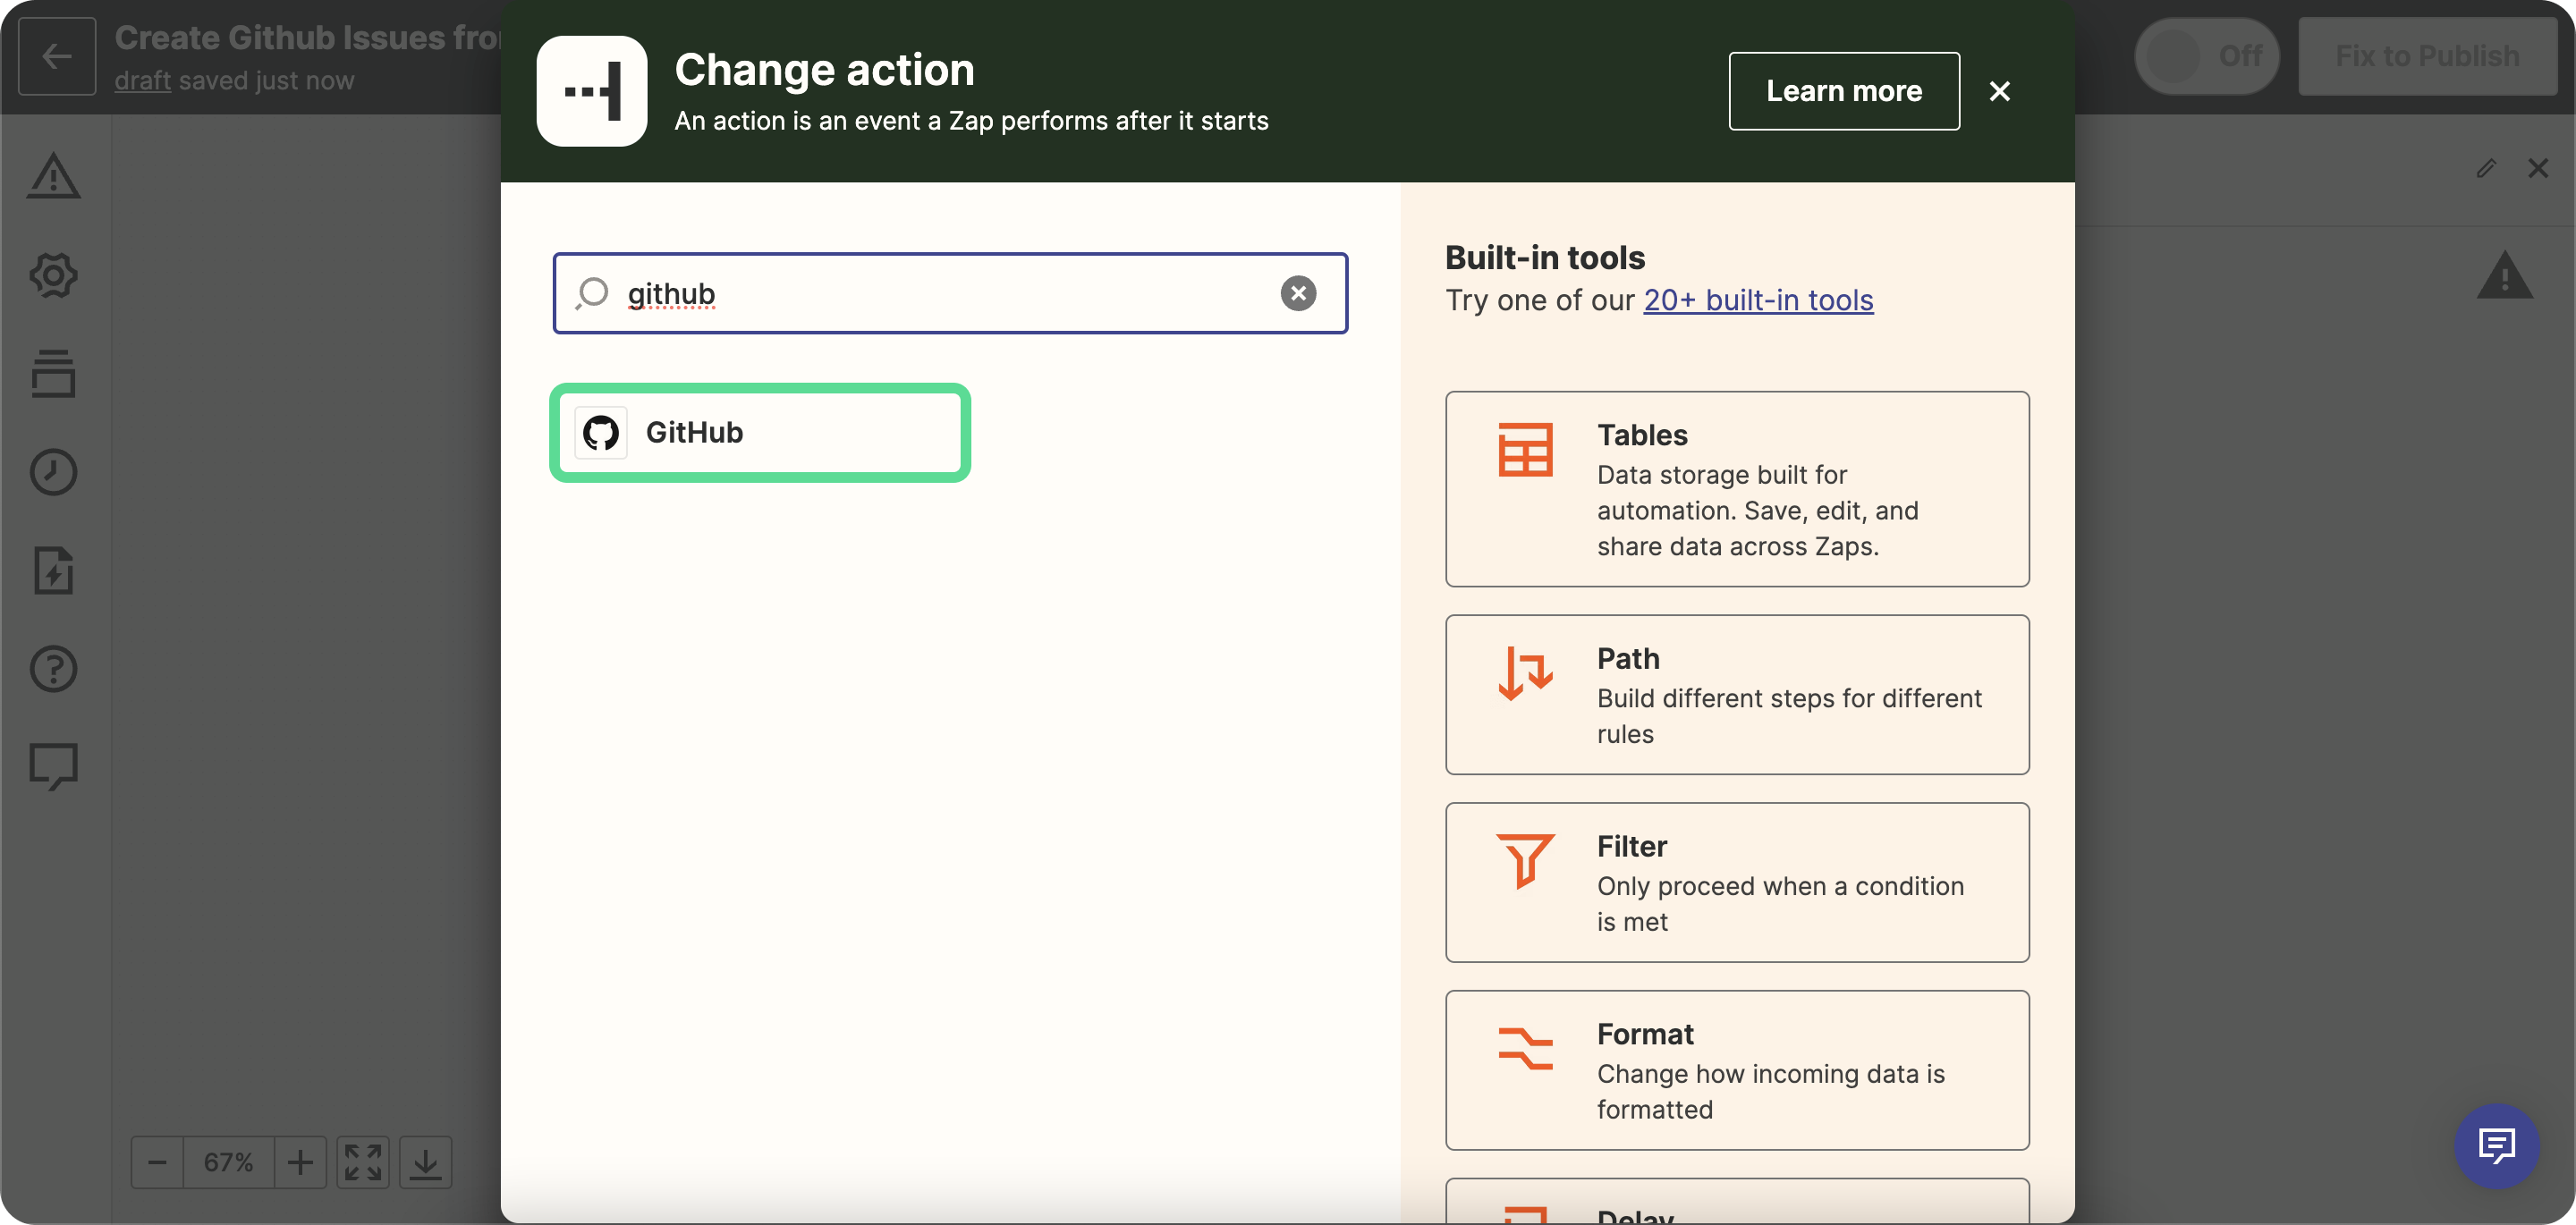The image size is (2576, 1225).
Task: Click the fit-to-view expand arrows icon
Action: [363, 1162]
